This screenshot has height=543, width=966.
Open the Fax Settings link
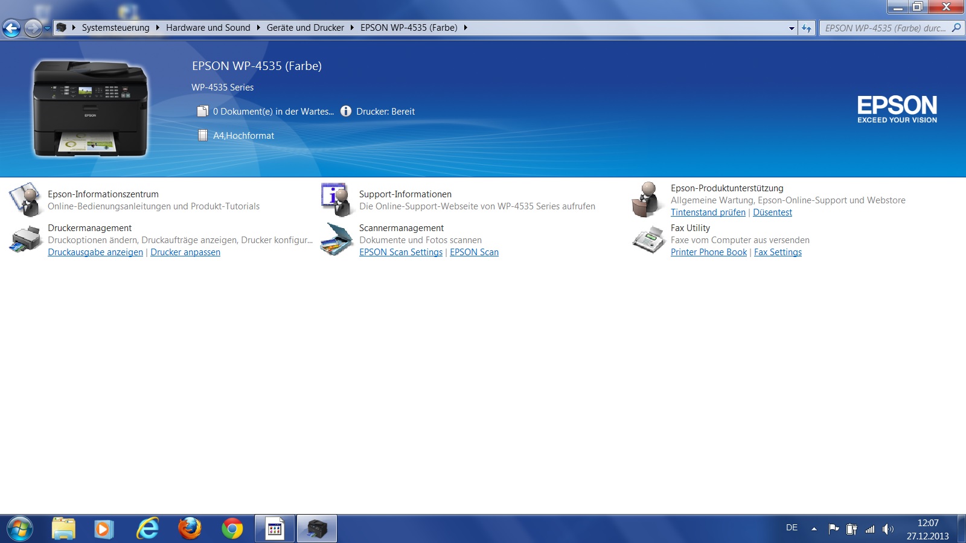(778, 252)
